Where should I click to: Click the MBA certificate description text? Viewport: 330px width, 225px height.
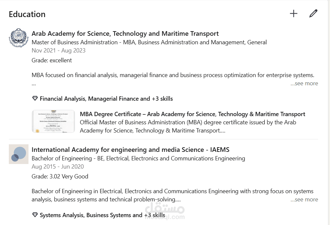tap(188, 126)
